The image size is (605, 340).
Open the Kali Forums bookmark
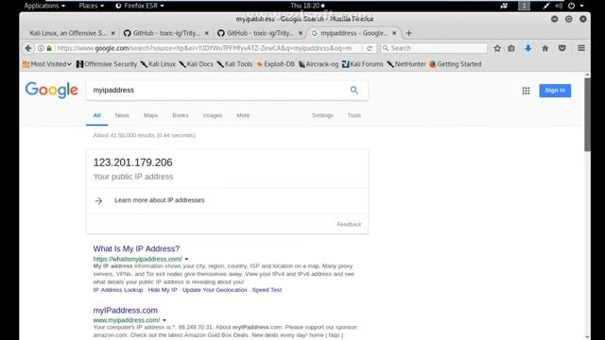click(x=363, y=64)
